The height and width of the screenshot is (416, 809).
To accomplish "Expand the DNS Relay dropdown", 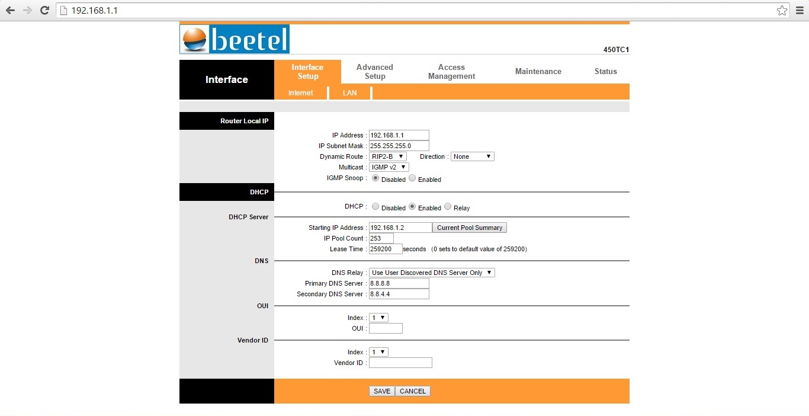I will (431, 273).
